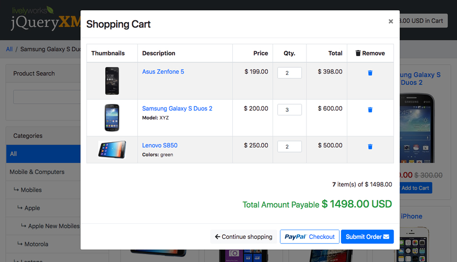
Task: Click Lenovo S850 quantity field
Action: pyautogui.click(x=289, y=147)
